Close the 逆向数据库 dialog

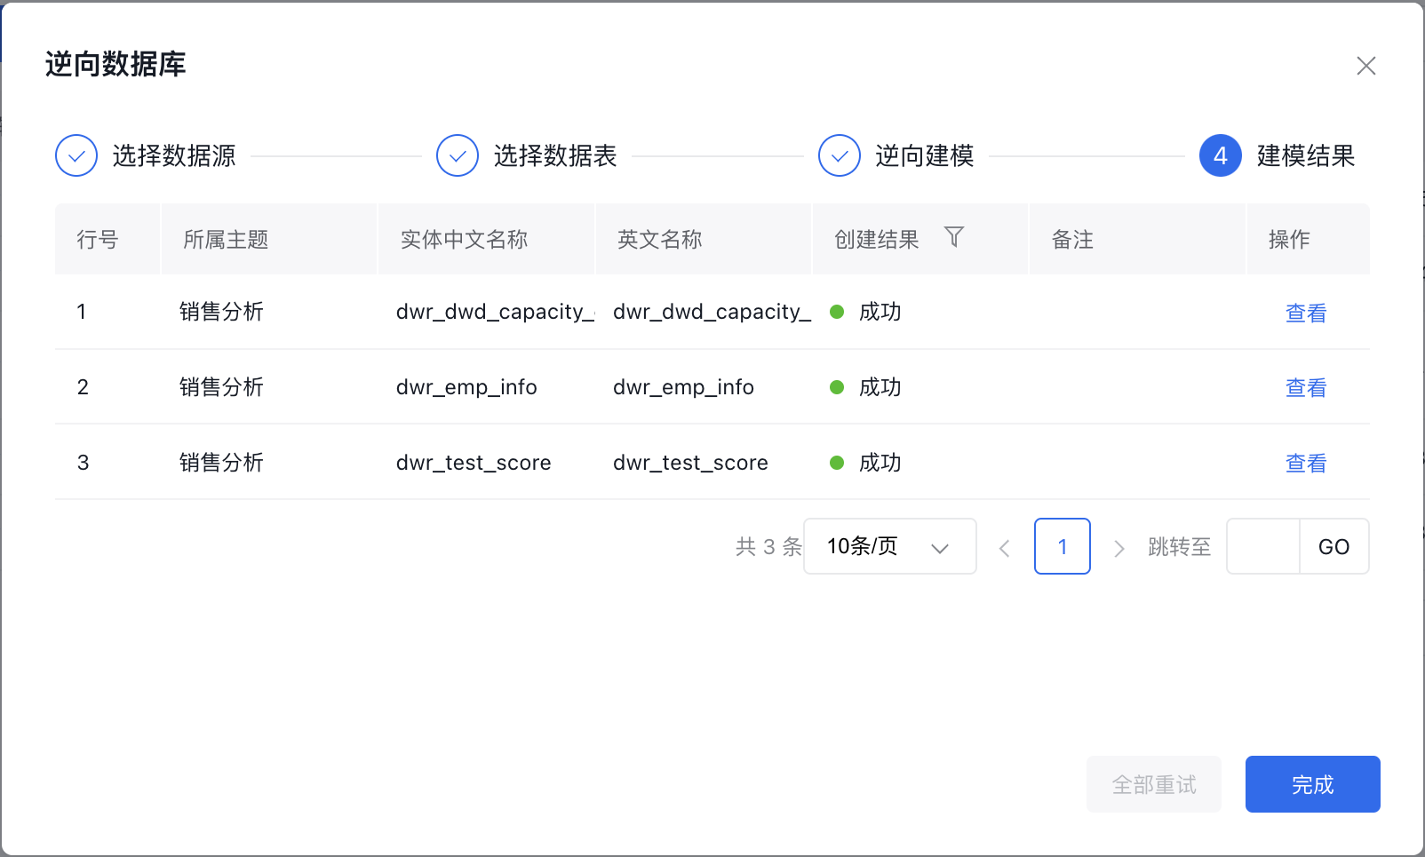(1365, 66)
